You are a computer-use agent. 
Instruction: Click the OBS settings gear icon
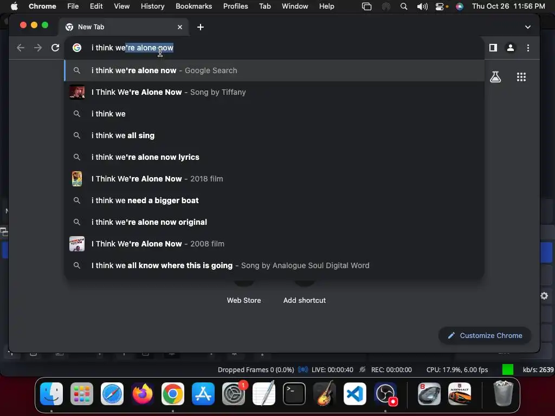coord(544,296)
